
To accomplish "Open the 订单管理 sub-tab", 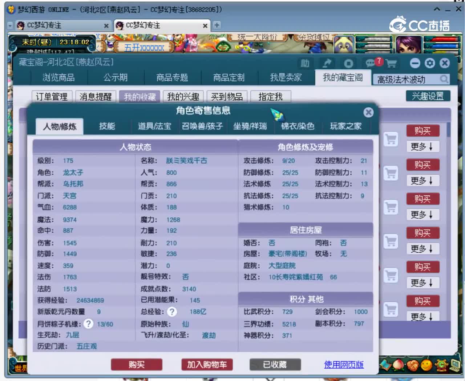I will coord(52,96).
